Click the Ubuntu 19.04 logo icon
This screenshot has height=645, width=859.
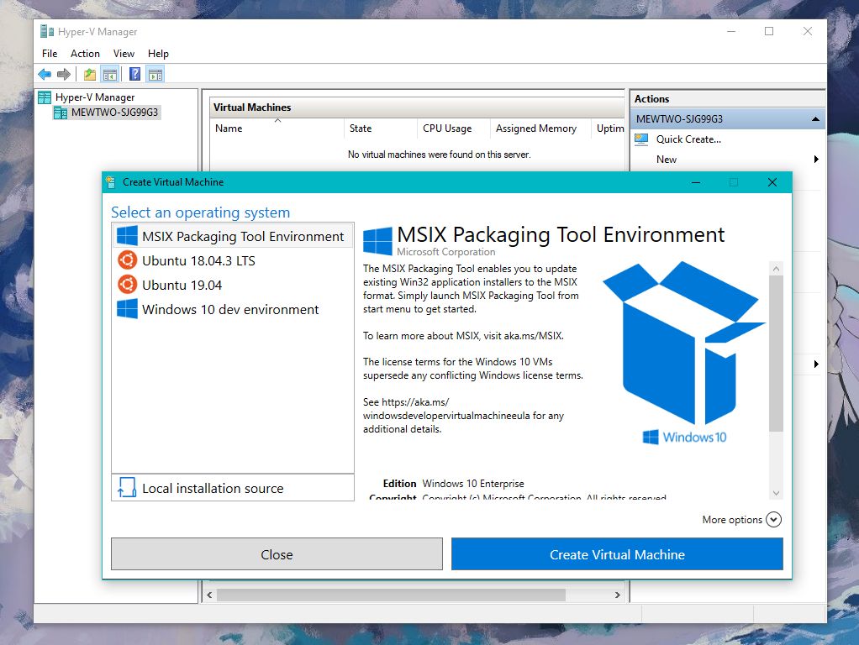127,285
